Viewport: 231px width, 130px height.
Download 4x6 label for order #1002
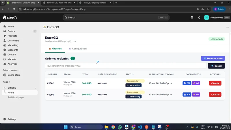pos(196,83)
